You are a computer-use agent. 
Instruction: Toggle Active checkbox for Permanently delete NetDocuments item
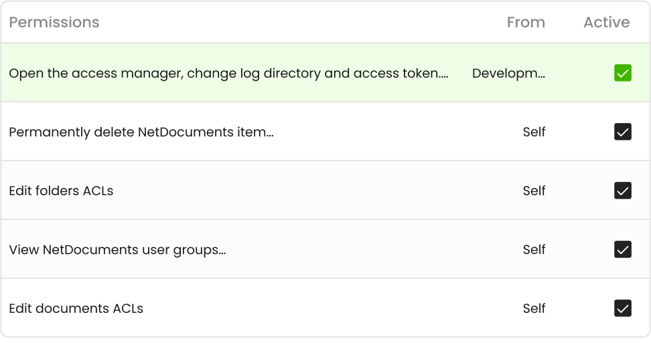623,132
